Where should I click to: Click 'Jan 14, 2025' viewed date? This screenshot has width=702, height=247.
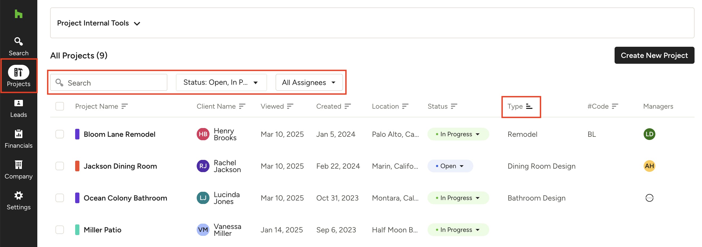[281, 230]
